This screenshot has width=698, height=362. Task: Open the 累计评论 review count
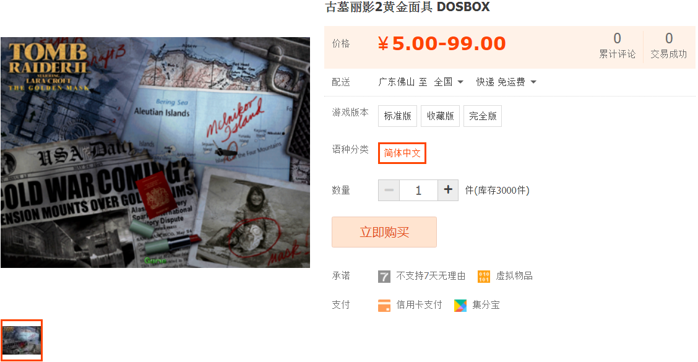click(617, 45)
